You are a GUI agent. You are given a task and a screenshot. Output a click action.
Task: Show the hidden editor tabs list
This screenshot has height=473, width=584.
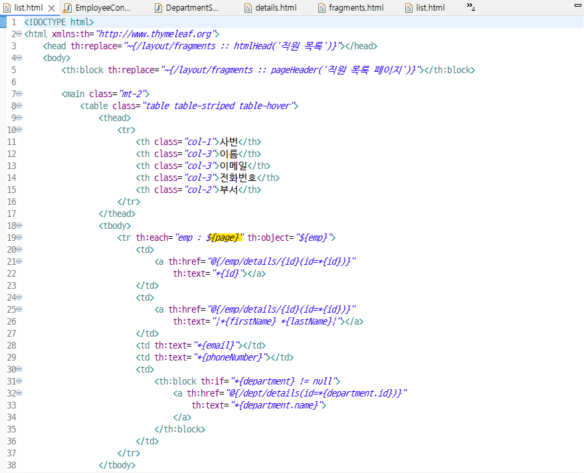(470, 7)
